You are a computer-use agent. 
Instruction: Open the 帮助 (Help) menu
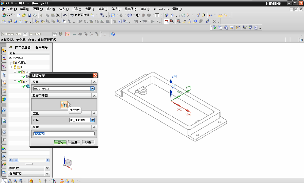tap(175, 9)
